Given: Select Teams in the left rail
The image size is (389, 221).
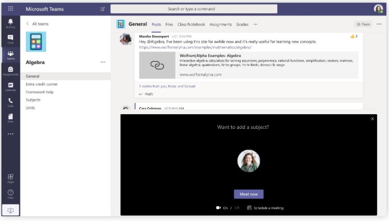Looking at the screenshot, I should tap(10, 55).
